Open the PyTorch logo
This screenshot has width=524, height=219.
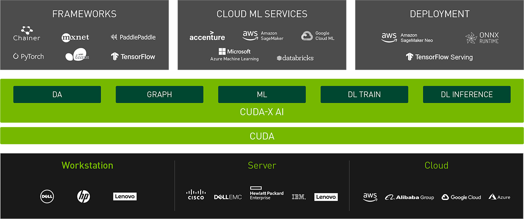(x=28, y=57)
